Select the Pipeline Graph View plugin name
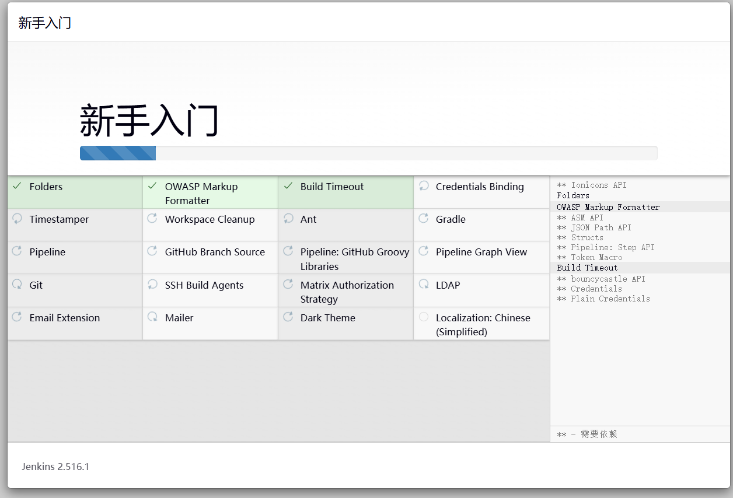Image resolution: width=733 pixels, height=498 pixels. pyautogui.click(x=481, y=252)
